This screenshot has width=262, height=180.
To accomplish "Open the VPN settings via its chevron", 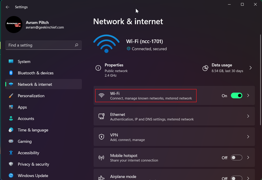I will coord(248,137).
